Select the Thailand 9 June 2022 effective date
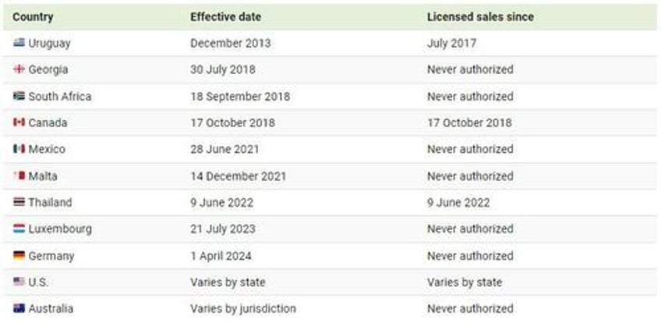Screen dimensions: 661x326 click(221, 203)
